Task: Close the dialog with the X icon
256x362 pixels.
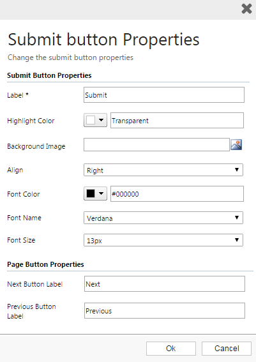Action: point(246,9)
